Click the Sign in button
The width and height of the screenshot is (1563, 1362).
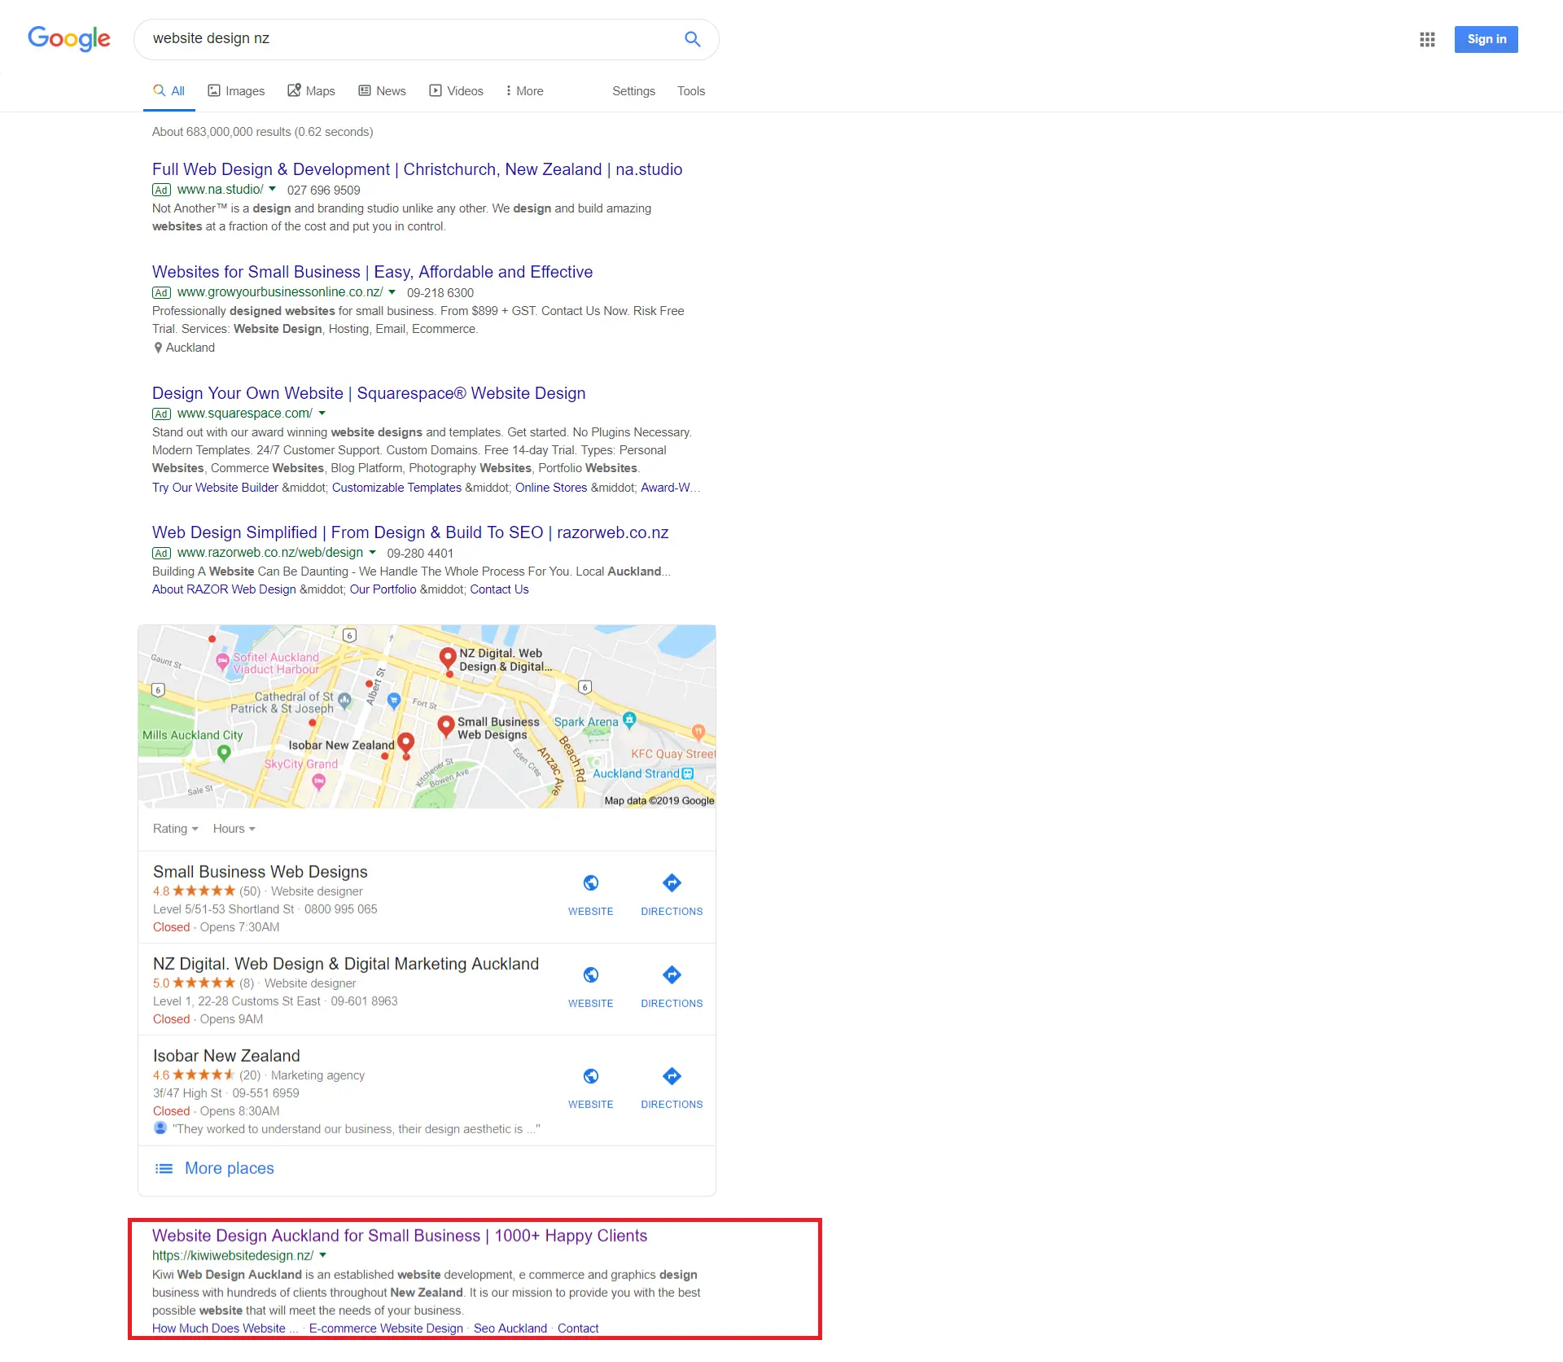pos(1486,39)
